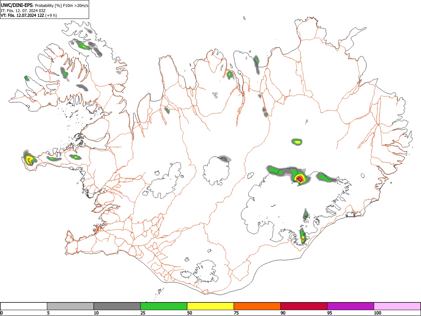Click the white 0–5% legend swatch

(24, 306)
